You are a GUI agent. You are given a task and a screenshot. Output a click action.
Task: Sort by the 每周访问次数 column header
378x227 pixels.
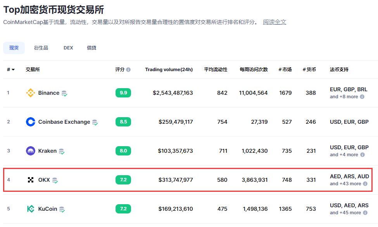(254, 70)
